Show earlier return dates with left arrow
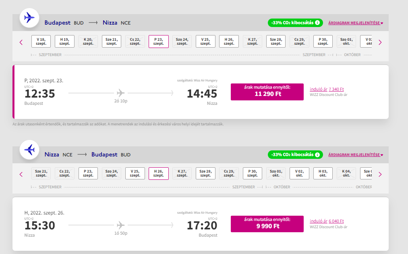 [x=21, y=174]
